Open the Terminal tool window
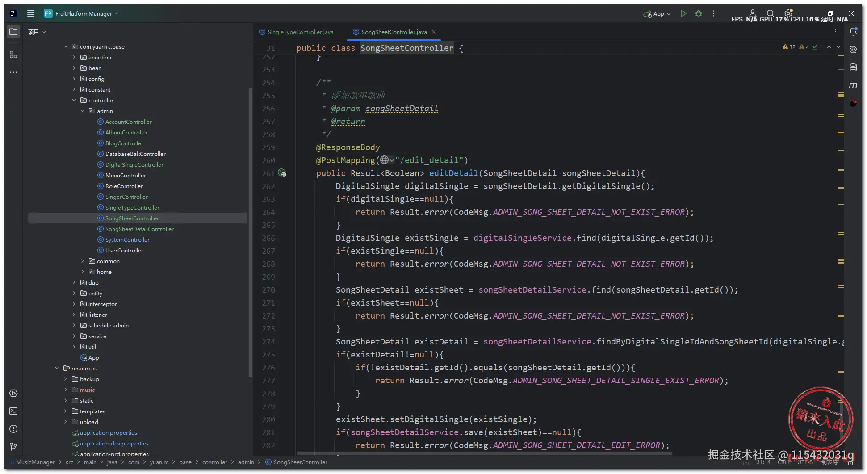867x474 pixels. [x=13, y=411]
